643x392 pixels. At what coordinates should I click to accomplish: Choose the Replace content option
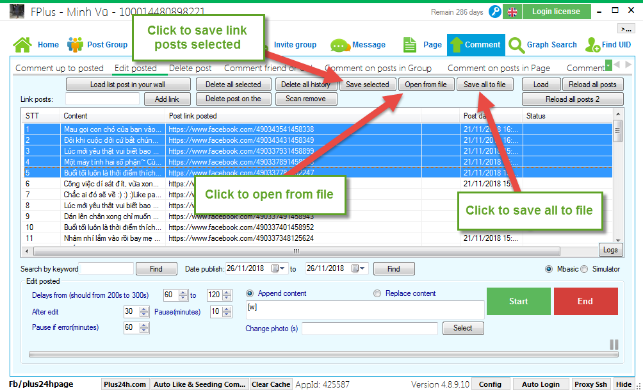[x=377, y=293]
